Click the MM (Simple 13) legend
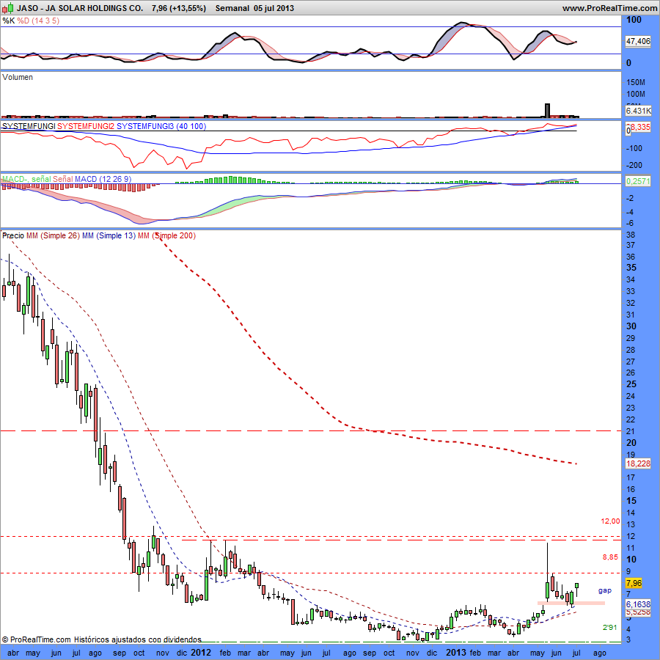The width and height of the screenshot is (660, 660). pos(109,235)
